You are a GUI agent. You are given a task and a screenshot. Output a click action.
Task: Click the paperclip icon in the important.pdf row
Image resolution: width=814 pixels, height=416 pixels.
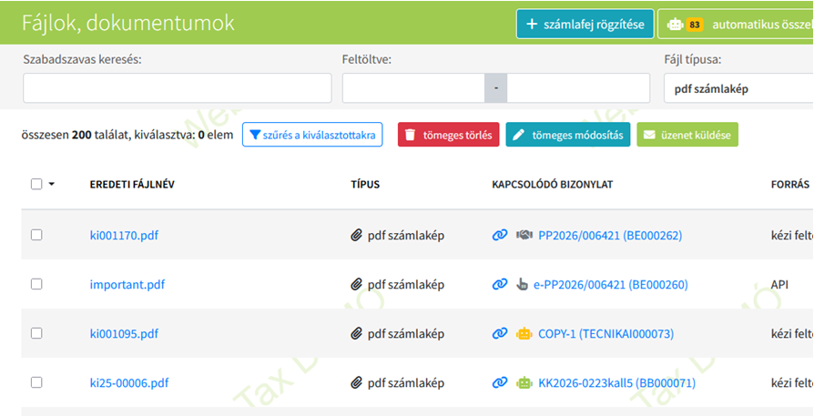coord(356,284)
